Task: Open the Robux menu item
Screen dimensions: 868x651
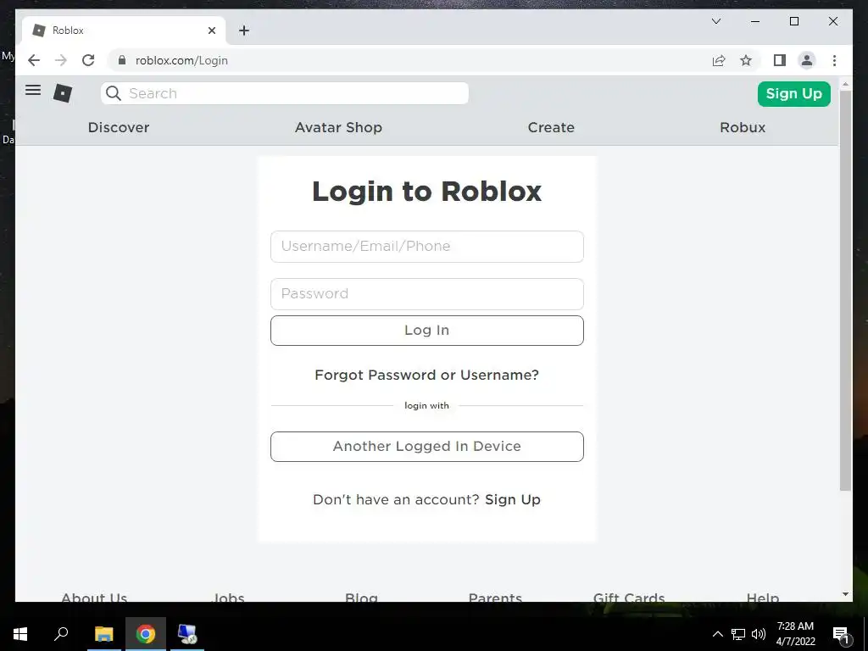Action: click(743, 127)
